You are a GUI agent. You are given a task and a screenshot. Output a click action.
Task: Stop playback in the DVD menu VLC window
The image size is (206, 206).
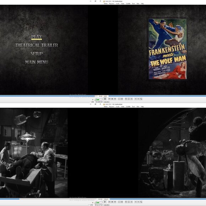112,99
